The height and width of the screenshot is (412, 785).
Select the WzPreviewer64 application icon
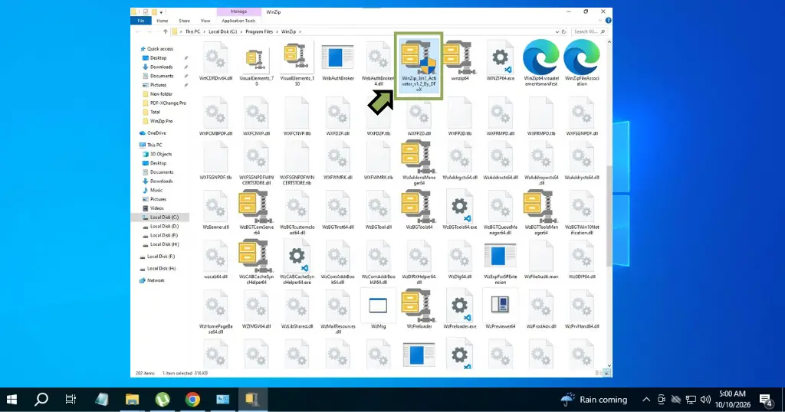500,306
